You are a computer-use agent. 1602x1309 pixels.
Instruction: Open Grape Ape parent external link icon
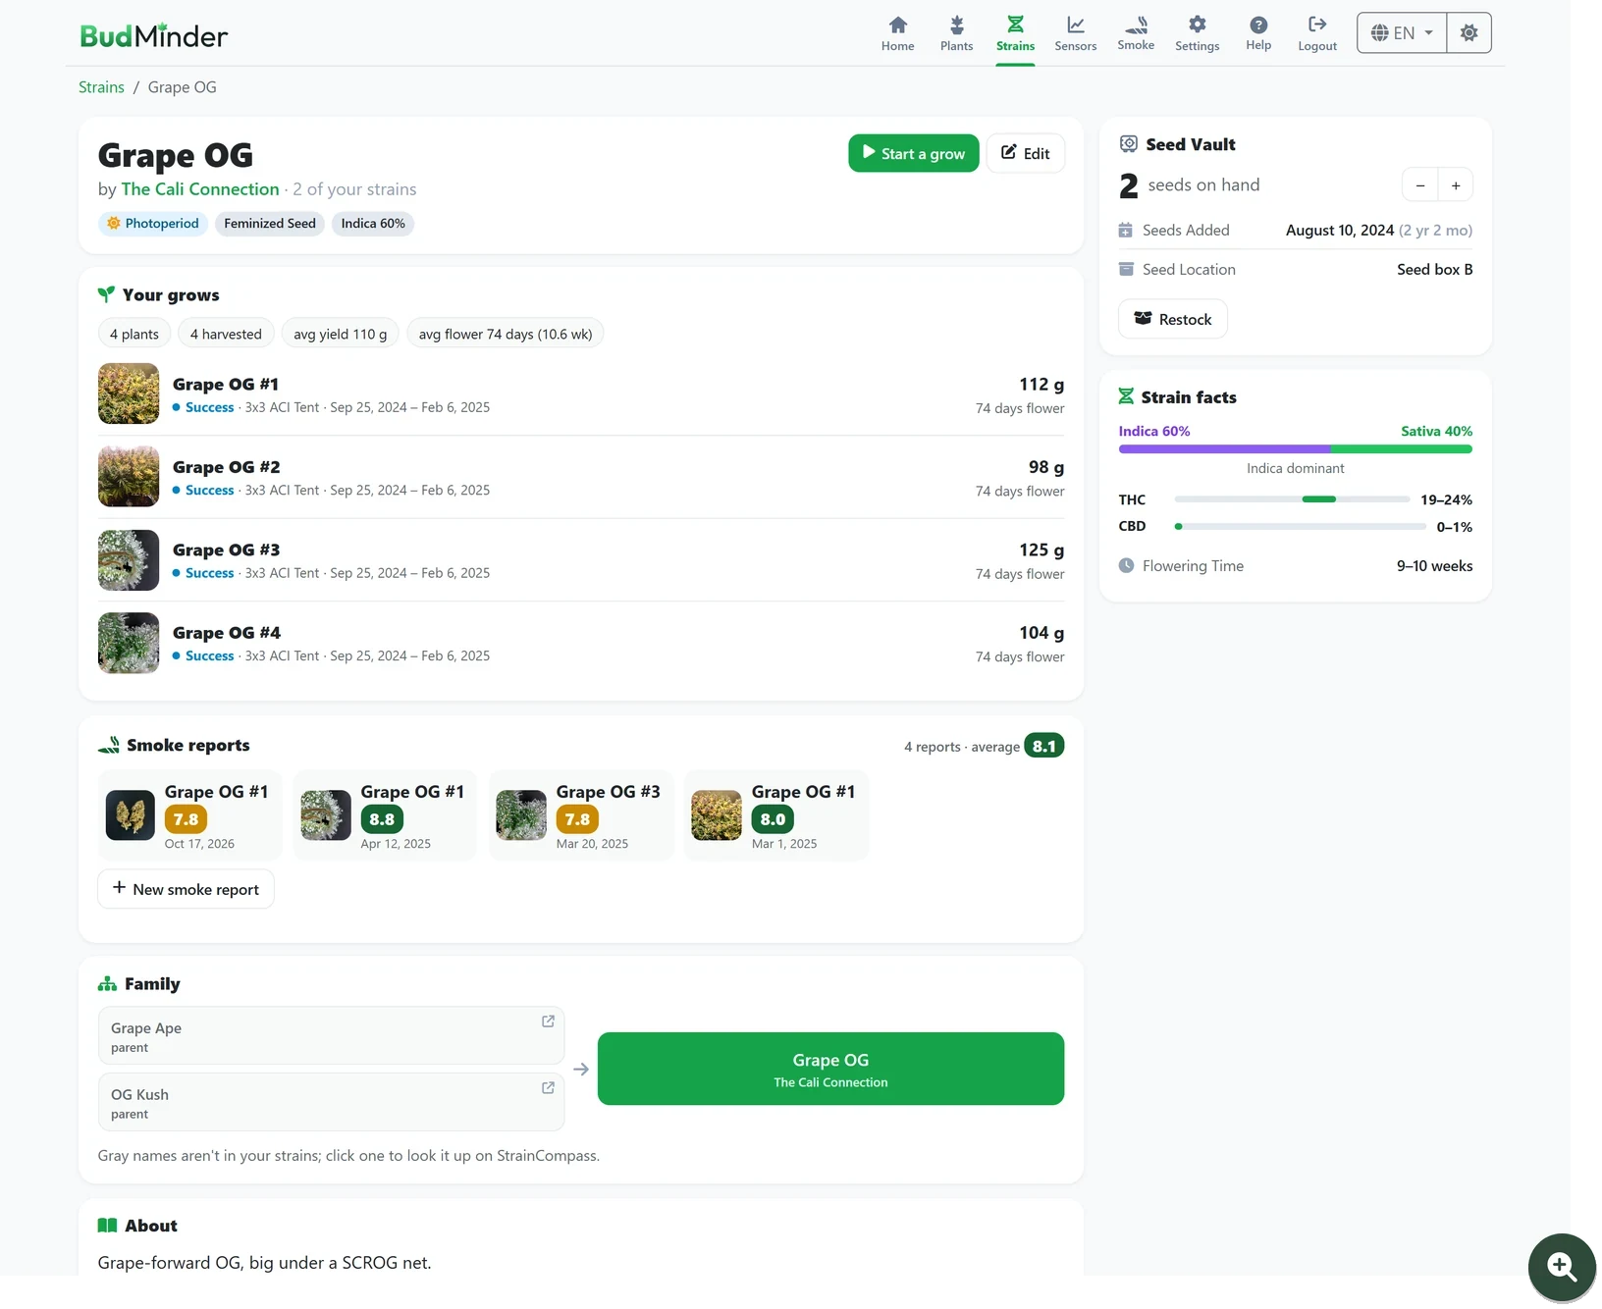click(x=548, y=1021)
